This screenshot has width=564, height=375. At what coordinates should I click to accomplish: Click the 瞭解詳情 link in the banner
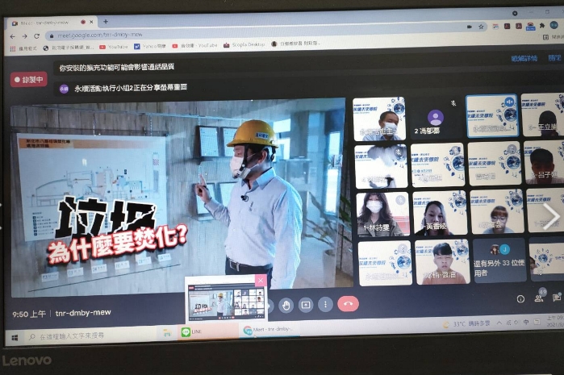(524, 59)
